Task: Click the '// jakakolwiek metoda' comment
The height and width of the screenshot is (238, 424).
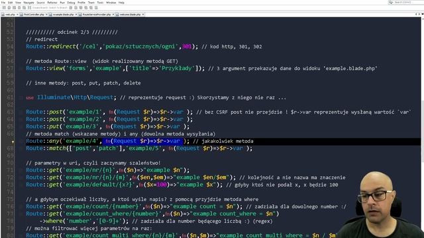Action: [x=223, y=141]
